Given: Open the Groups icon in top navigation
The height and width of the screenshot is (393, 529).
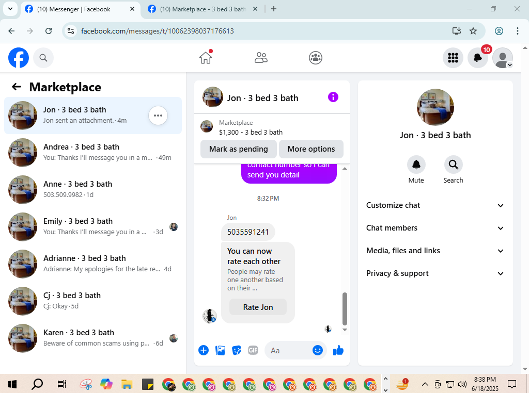Looking at the screenshot, I should [x=316, y=58].
